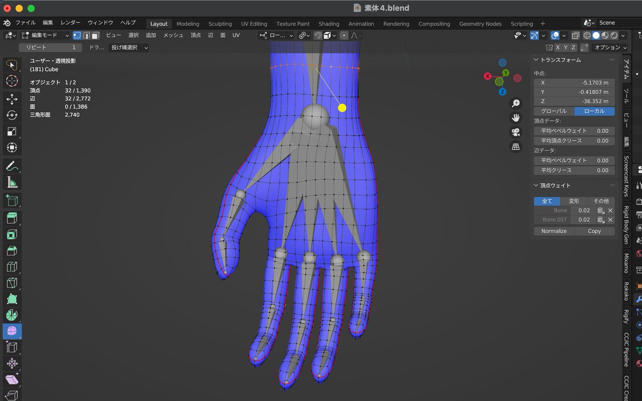Switch to UV Editing workspace tab
The image size is (642, 401).
254,24
